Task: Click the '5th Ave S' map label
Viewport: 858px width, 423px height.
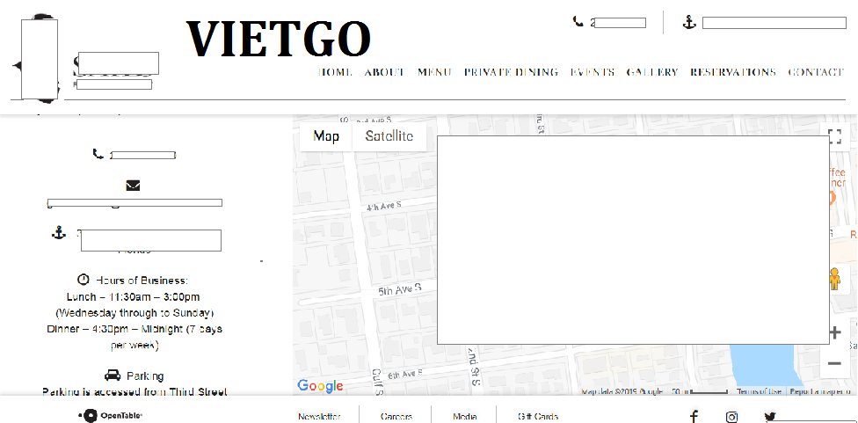Action: click(399, 289)
